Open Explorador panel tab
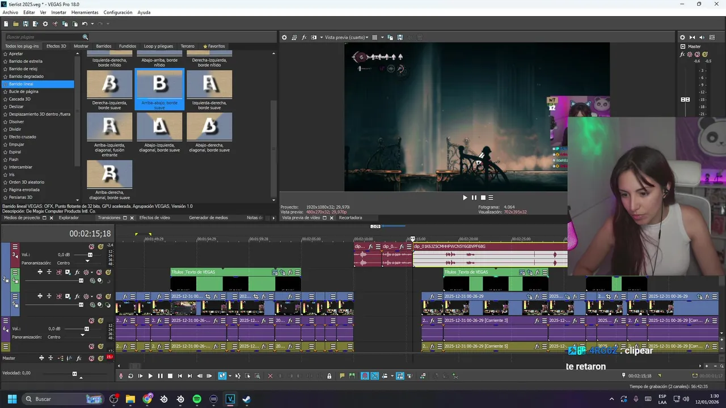Viewport: 726px width, 408px height. (69, 218)
